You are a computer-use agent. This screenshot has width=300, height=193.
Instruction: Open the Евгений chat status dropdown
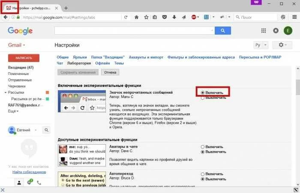(36, 130)
